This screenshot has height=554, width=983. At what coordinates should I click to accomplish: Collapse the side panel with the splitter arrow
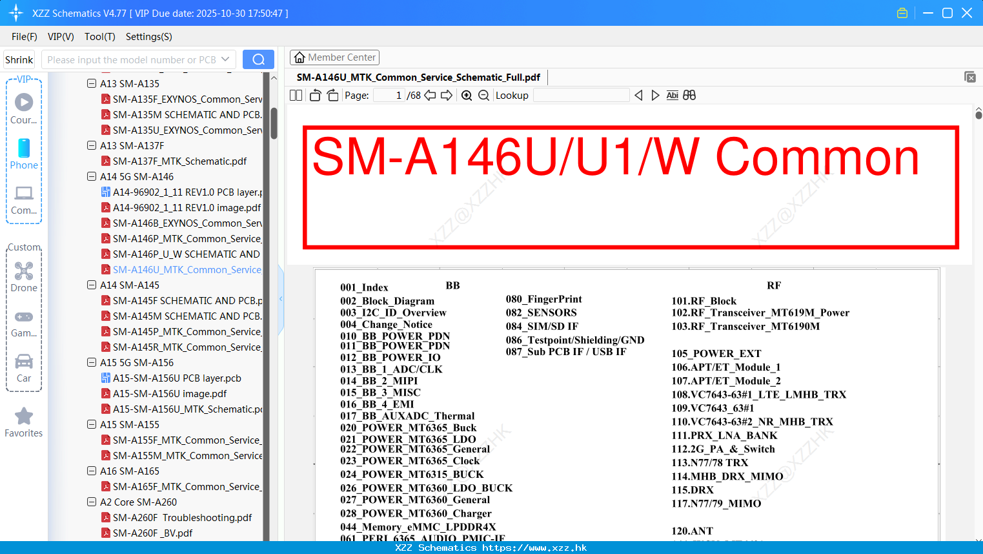coord(281,298)
